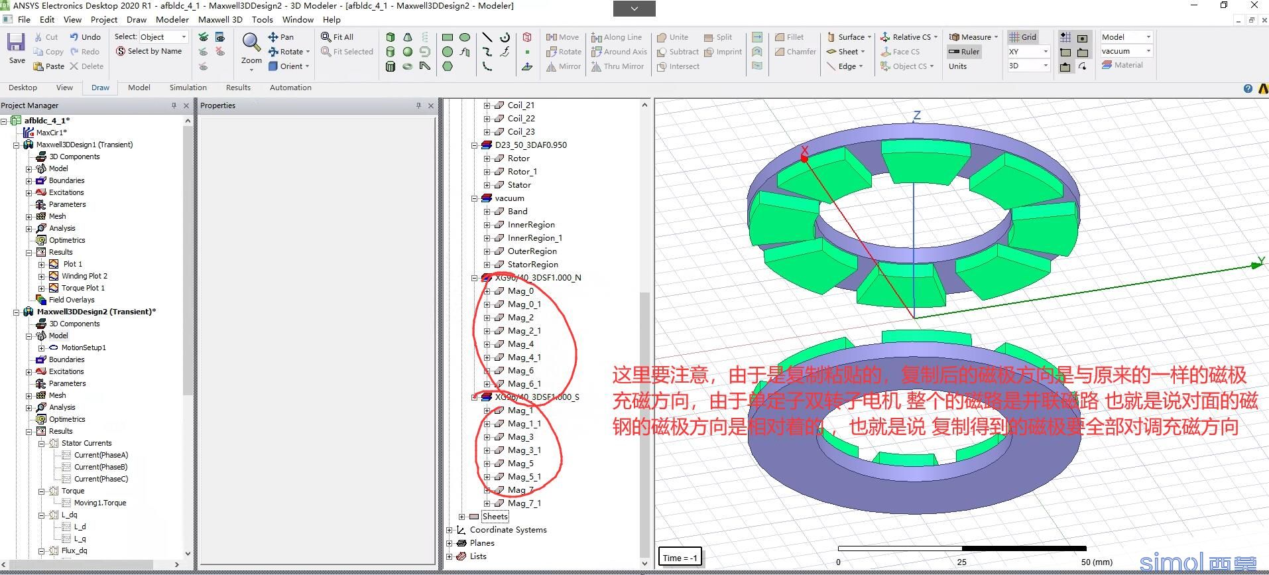Click the Units button

click(x=957, y=66)
